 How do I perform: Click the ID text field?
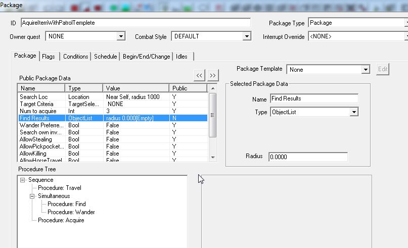(x=135, y=23)
